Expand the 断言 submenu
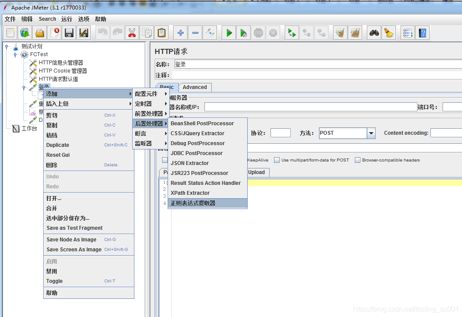462x317 pixels. click(150, 133)
